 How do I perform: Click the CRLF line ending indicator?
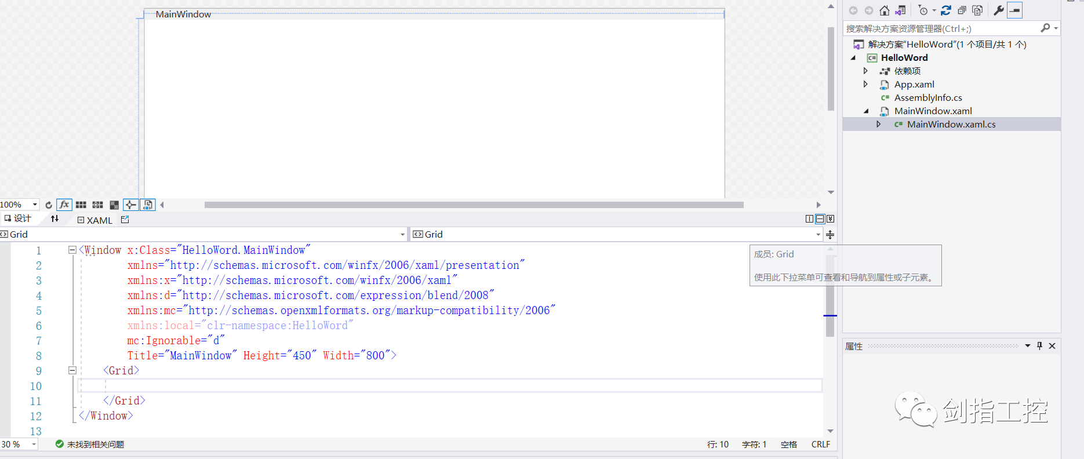click(x=820, y=445)
